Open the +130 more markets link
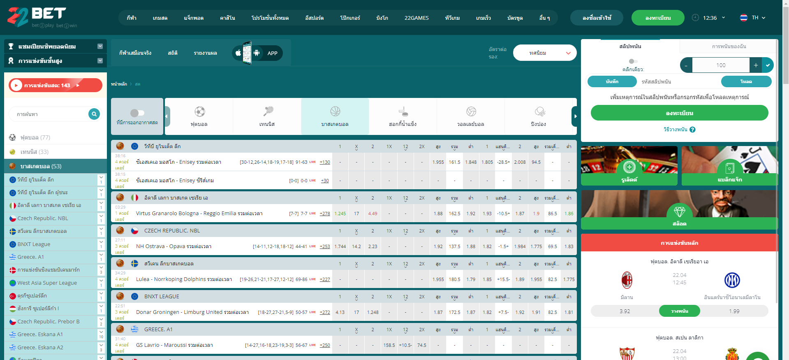The height and width of the screenshot is (360, 789). point(325,162)
